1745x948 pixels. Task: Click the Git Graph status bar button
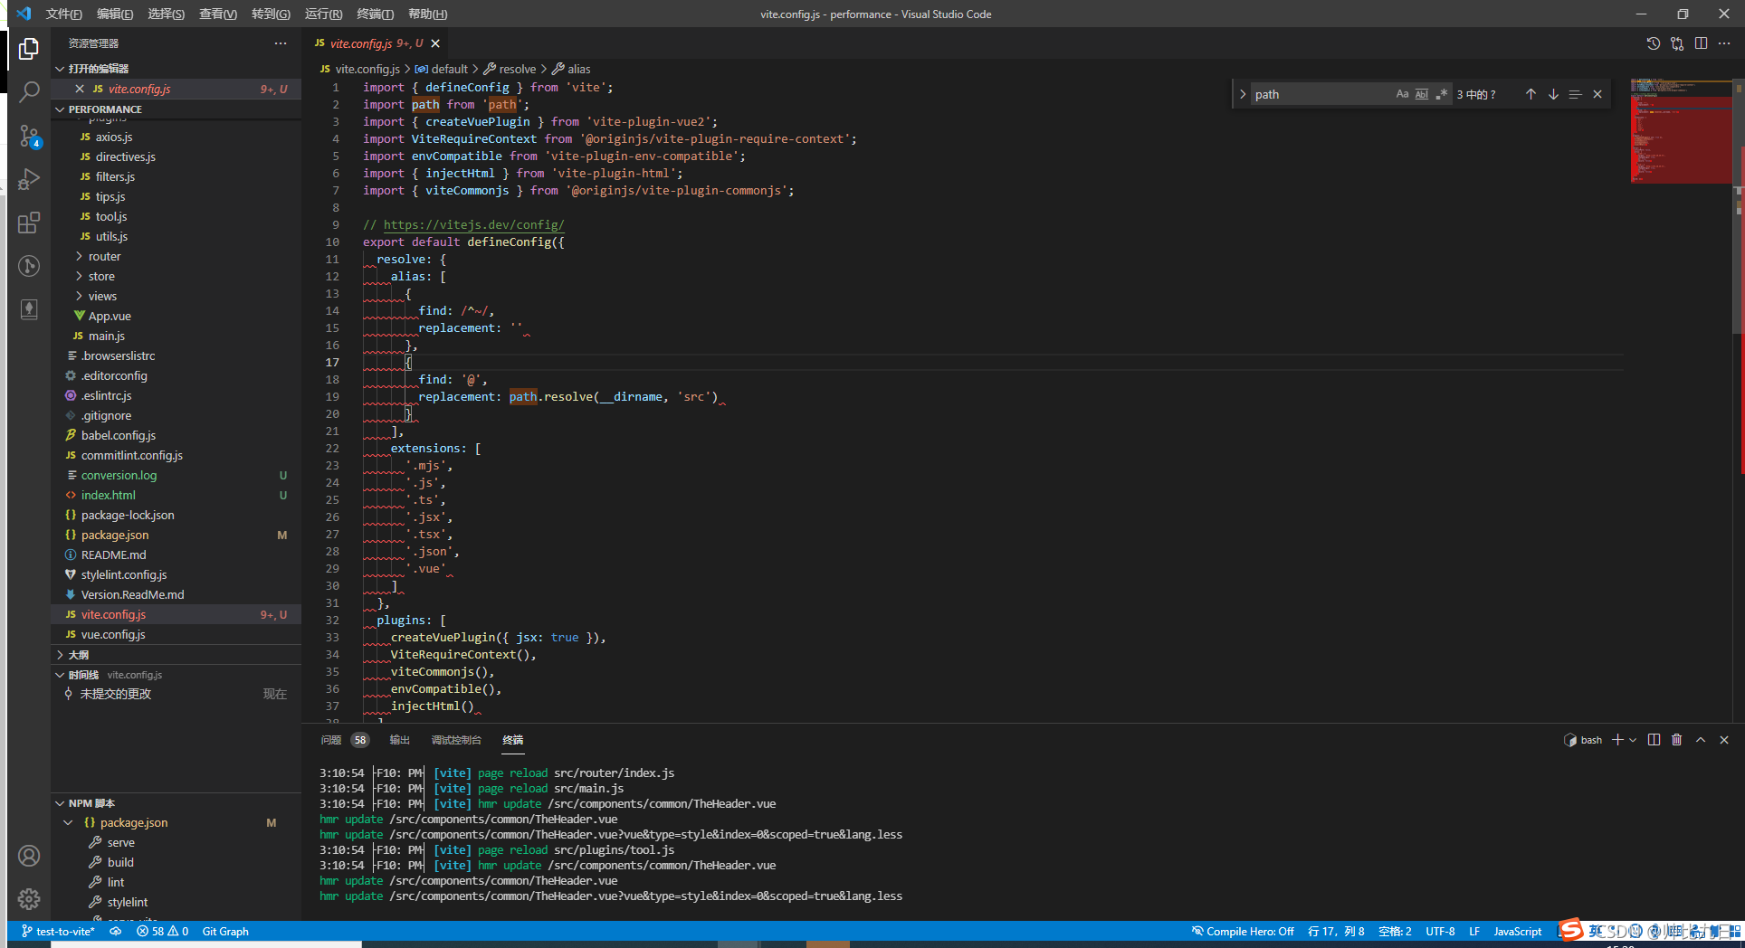tap(225, 931)
